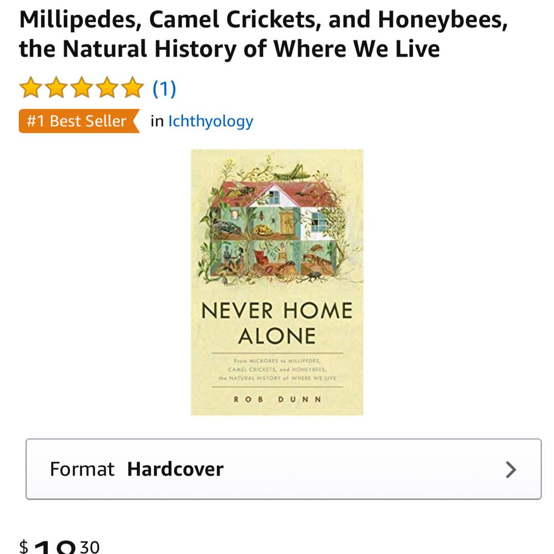Click the fourth rating star
The image size is (554, 554).
click(107, 88)
